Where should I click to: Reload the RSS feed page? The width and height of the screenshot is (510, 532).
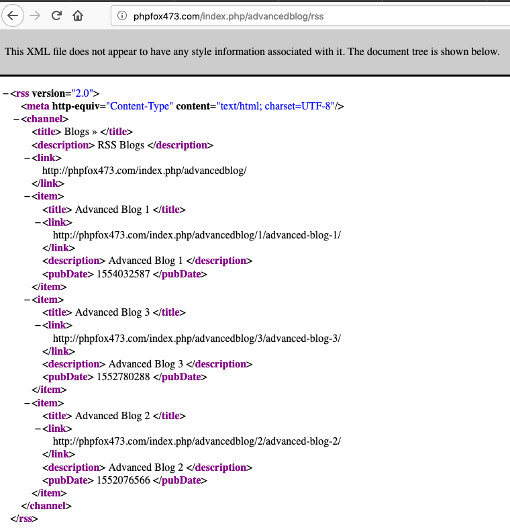56,15
